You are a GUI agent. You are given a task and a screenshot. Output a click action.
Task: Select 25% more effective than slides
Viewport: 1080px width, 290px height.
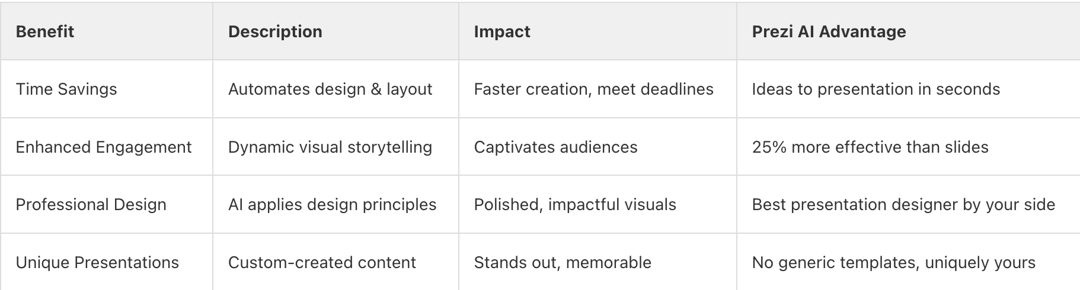870,147
